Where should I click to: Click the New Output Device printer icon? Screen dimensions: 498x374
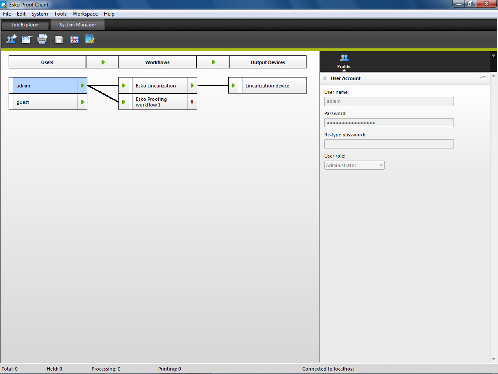tap(42, 39)
